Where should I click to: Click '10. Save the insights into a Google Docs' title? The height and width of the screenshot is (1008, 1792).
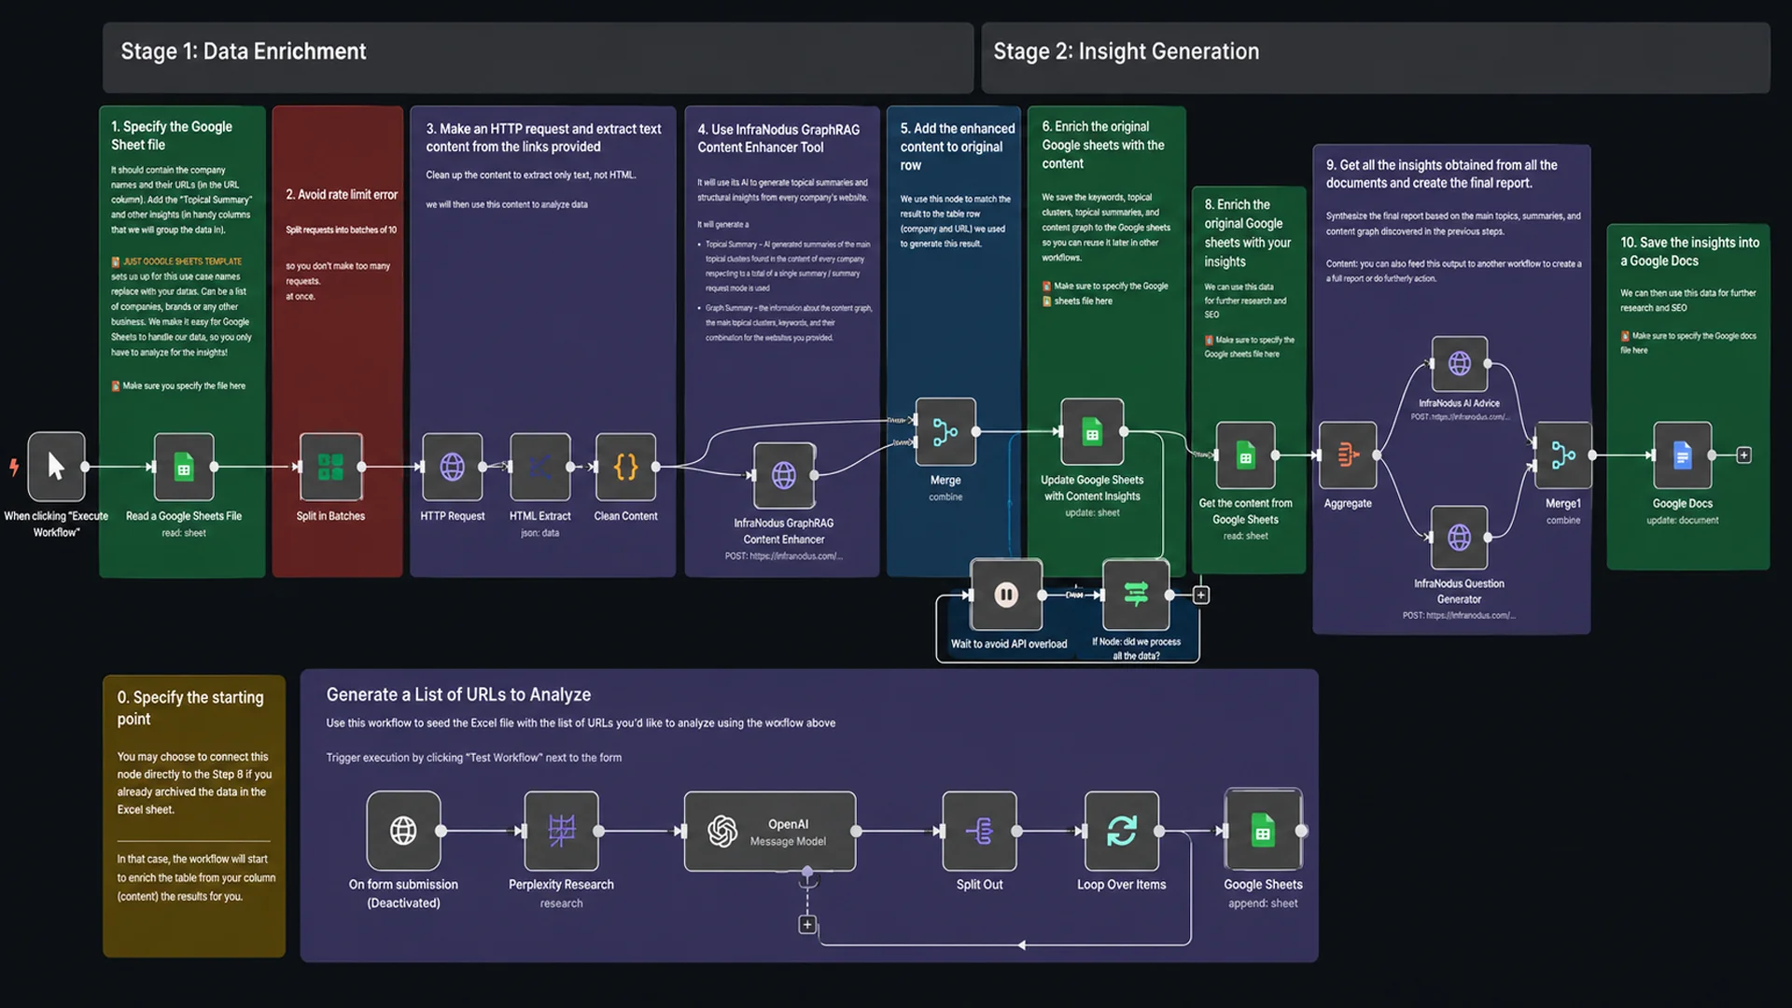[1689, 252]
